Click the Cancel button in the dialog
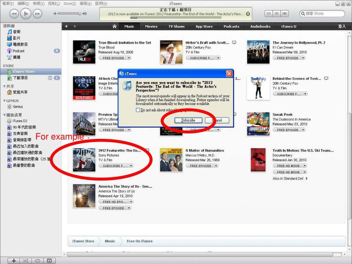The height and width of the screenshot is (264, 352). pos(217,120)
